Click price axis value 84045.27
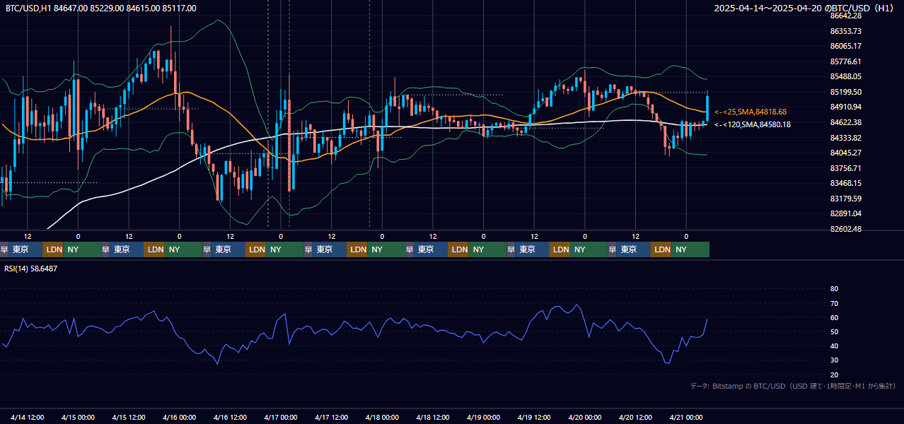The width and height of the screenshot is (904, 424). [846, 153]
